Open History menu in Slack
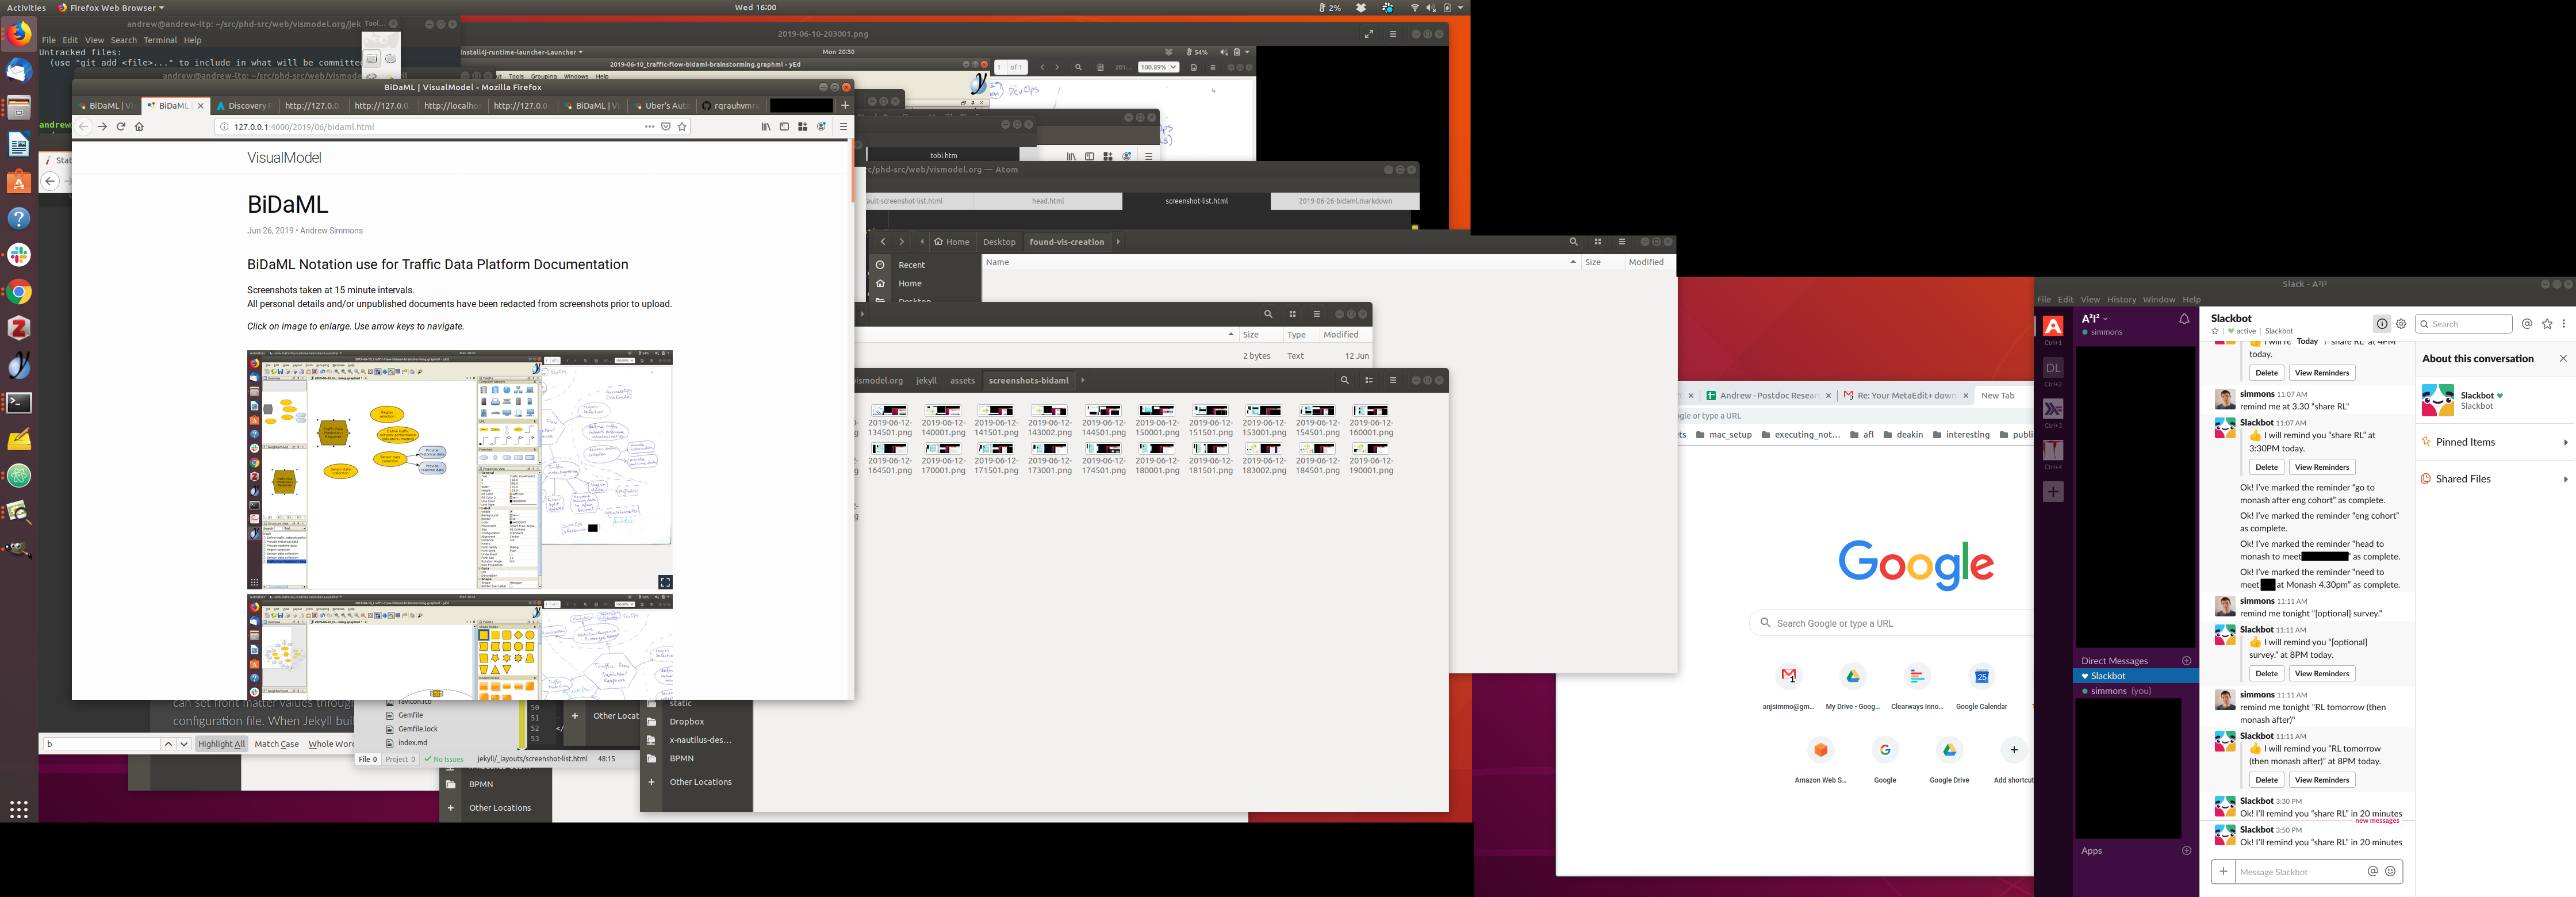 [2121, 299]
